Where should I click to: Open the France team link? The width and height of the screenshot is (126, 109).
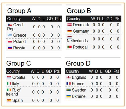(78, 84)
